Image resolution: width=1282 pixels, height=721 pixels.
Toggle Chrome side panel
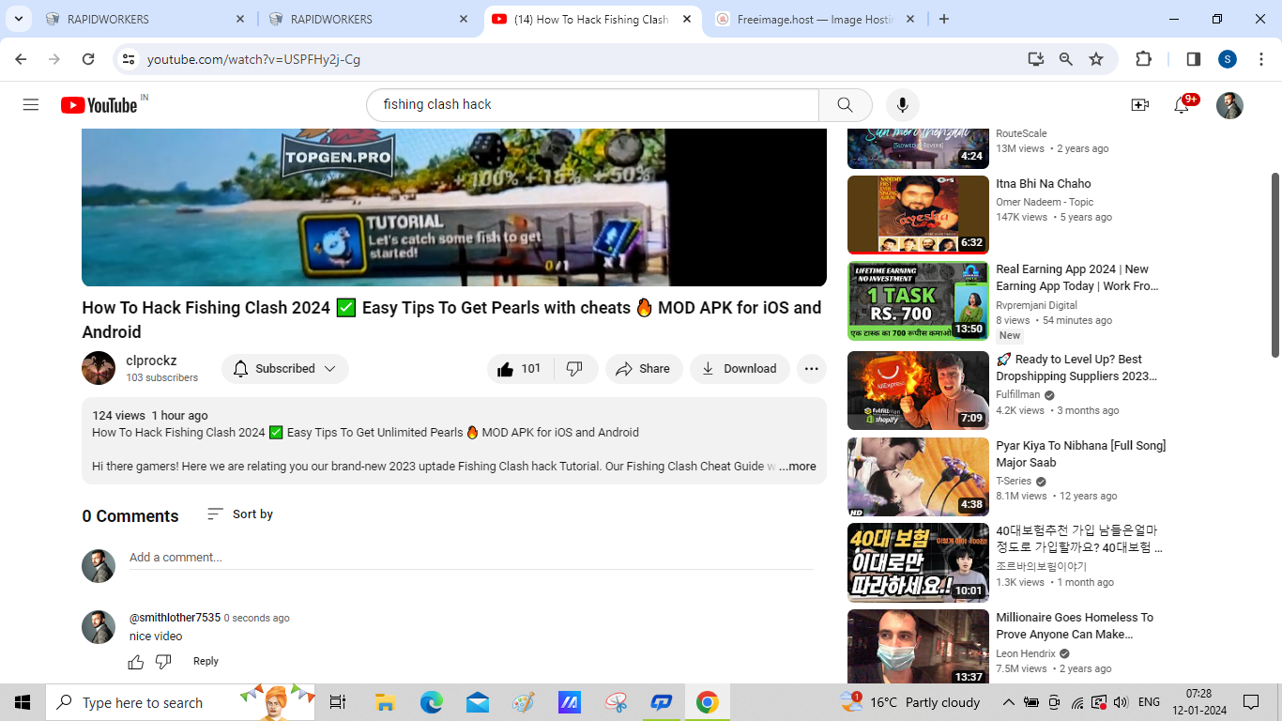tap(1194, 59)
